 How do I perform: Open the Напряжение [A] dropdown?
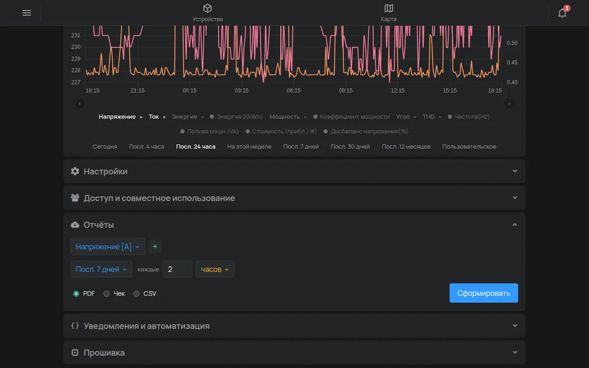pos(108,247)
